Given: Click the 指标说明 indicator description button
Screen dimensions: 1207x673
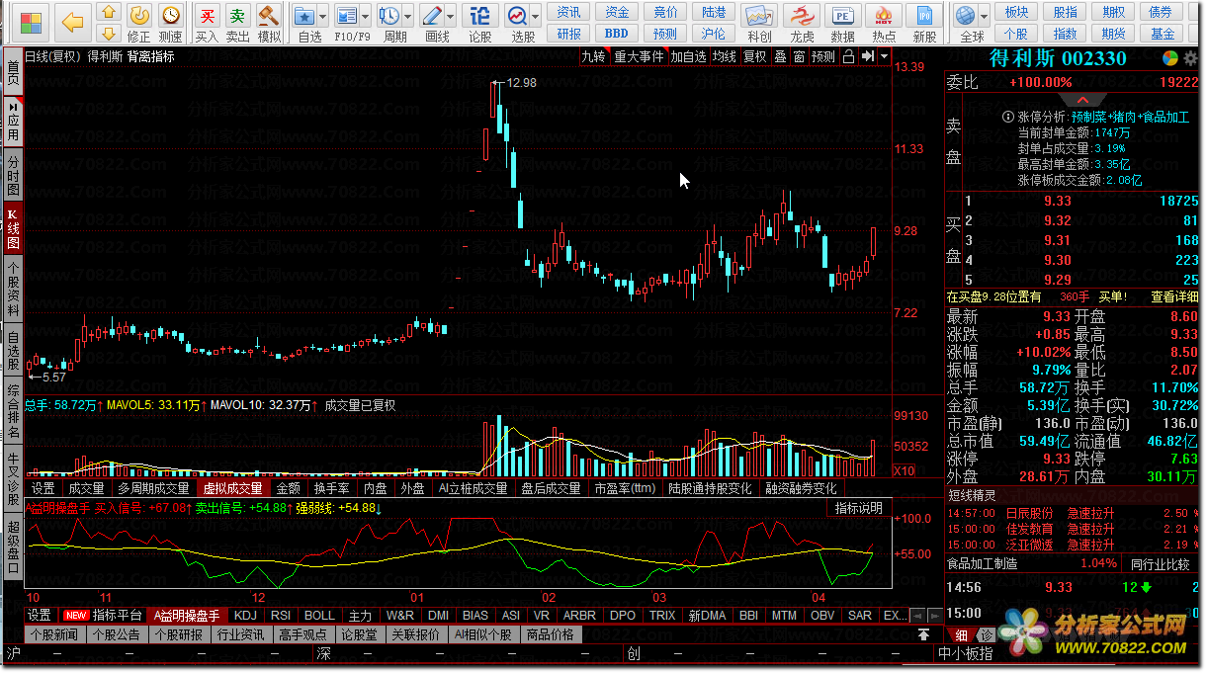Looking at the screenshot, I should pyautogui.click(x=859, y=508).
